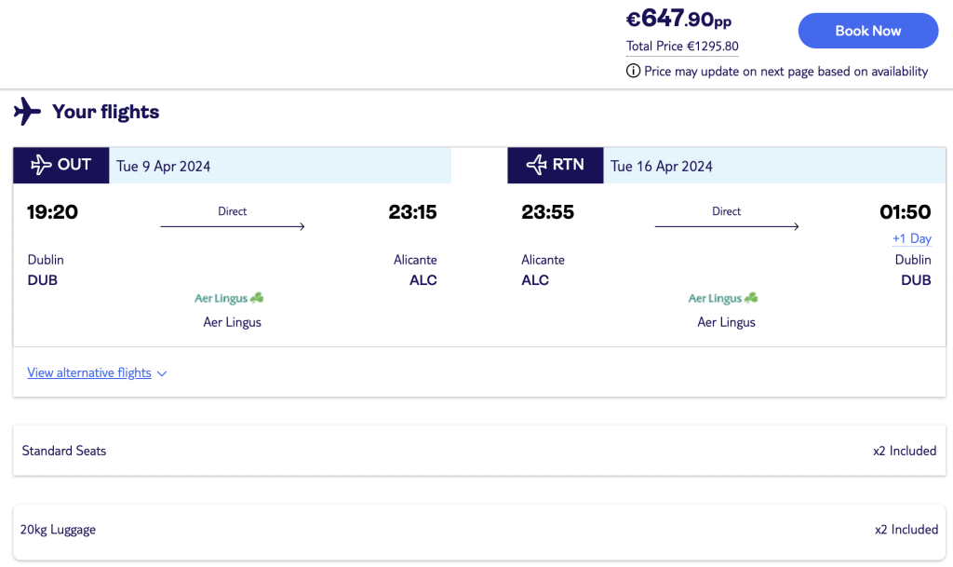Open the View alternative flights link

pos(89,372)
